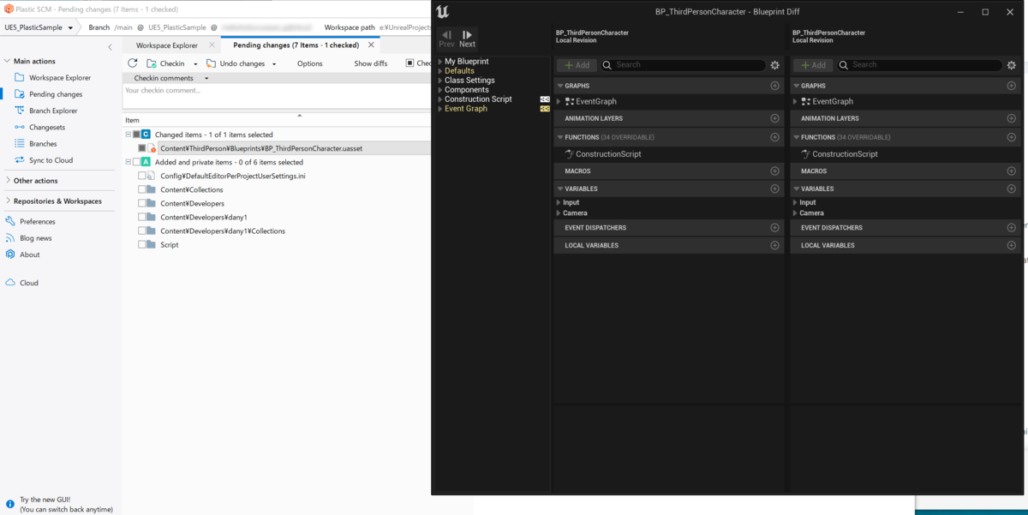1028x515 pixels.
Task: Select Class Settings in diff tree
Action: (x=469, y=81)
